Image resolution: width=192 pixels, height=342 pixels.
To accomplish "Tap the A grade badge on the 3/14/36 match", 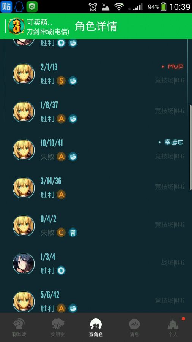I will tap(61, 194).
